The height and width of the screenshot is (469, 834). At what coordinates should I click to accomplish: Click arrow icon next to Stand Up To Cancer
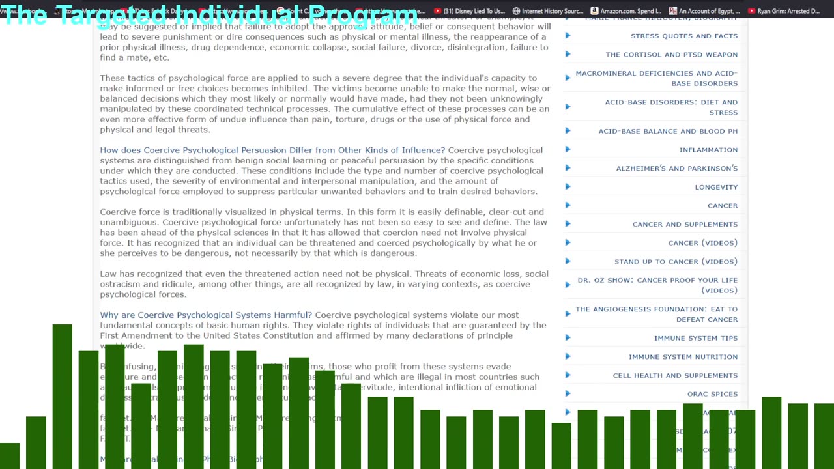point(568,261)
